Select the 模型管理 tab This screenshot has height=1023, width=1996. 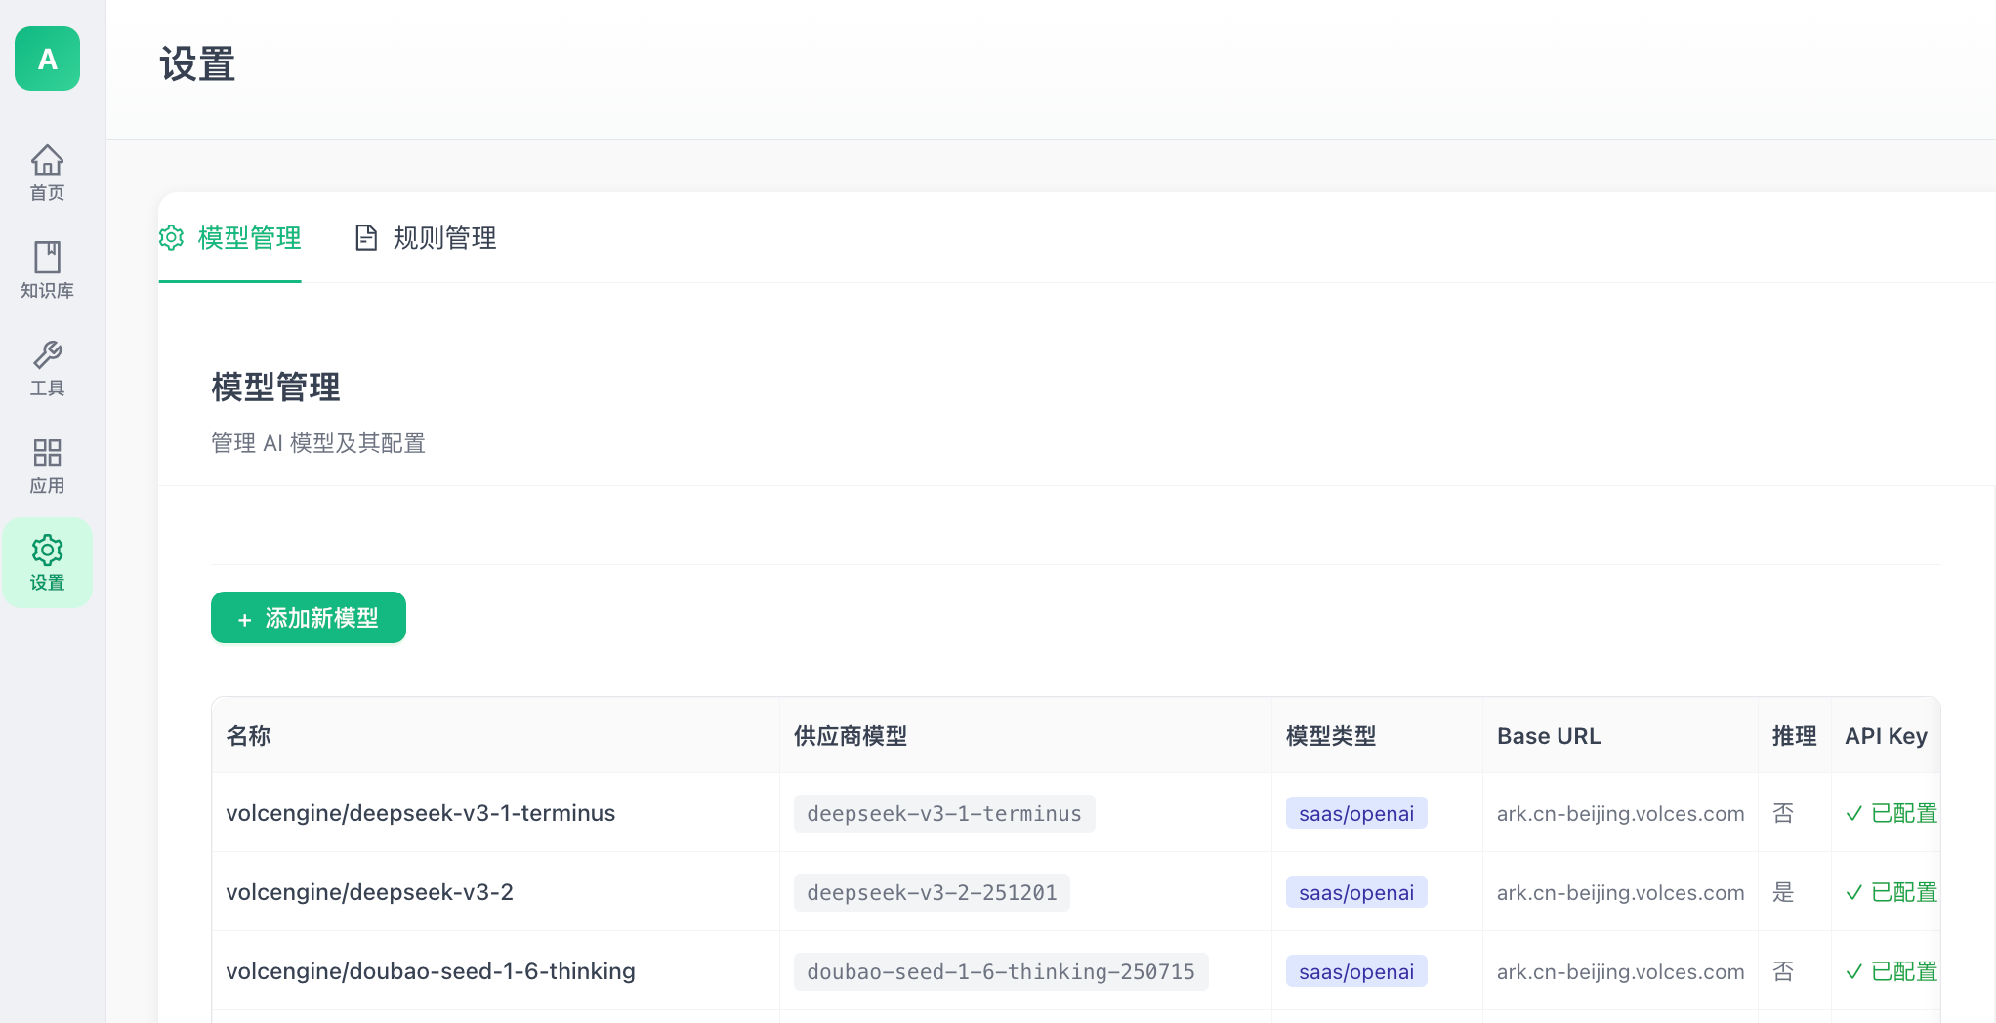pos(249,238)
